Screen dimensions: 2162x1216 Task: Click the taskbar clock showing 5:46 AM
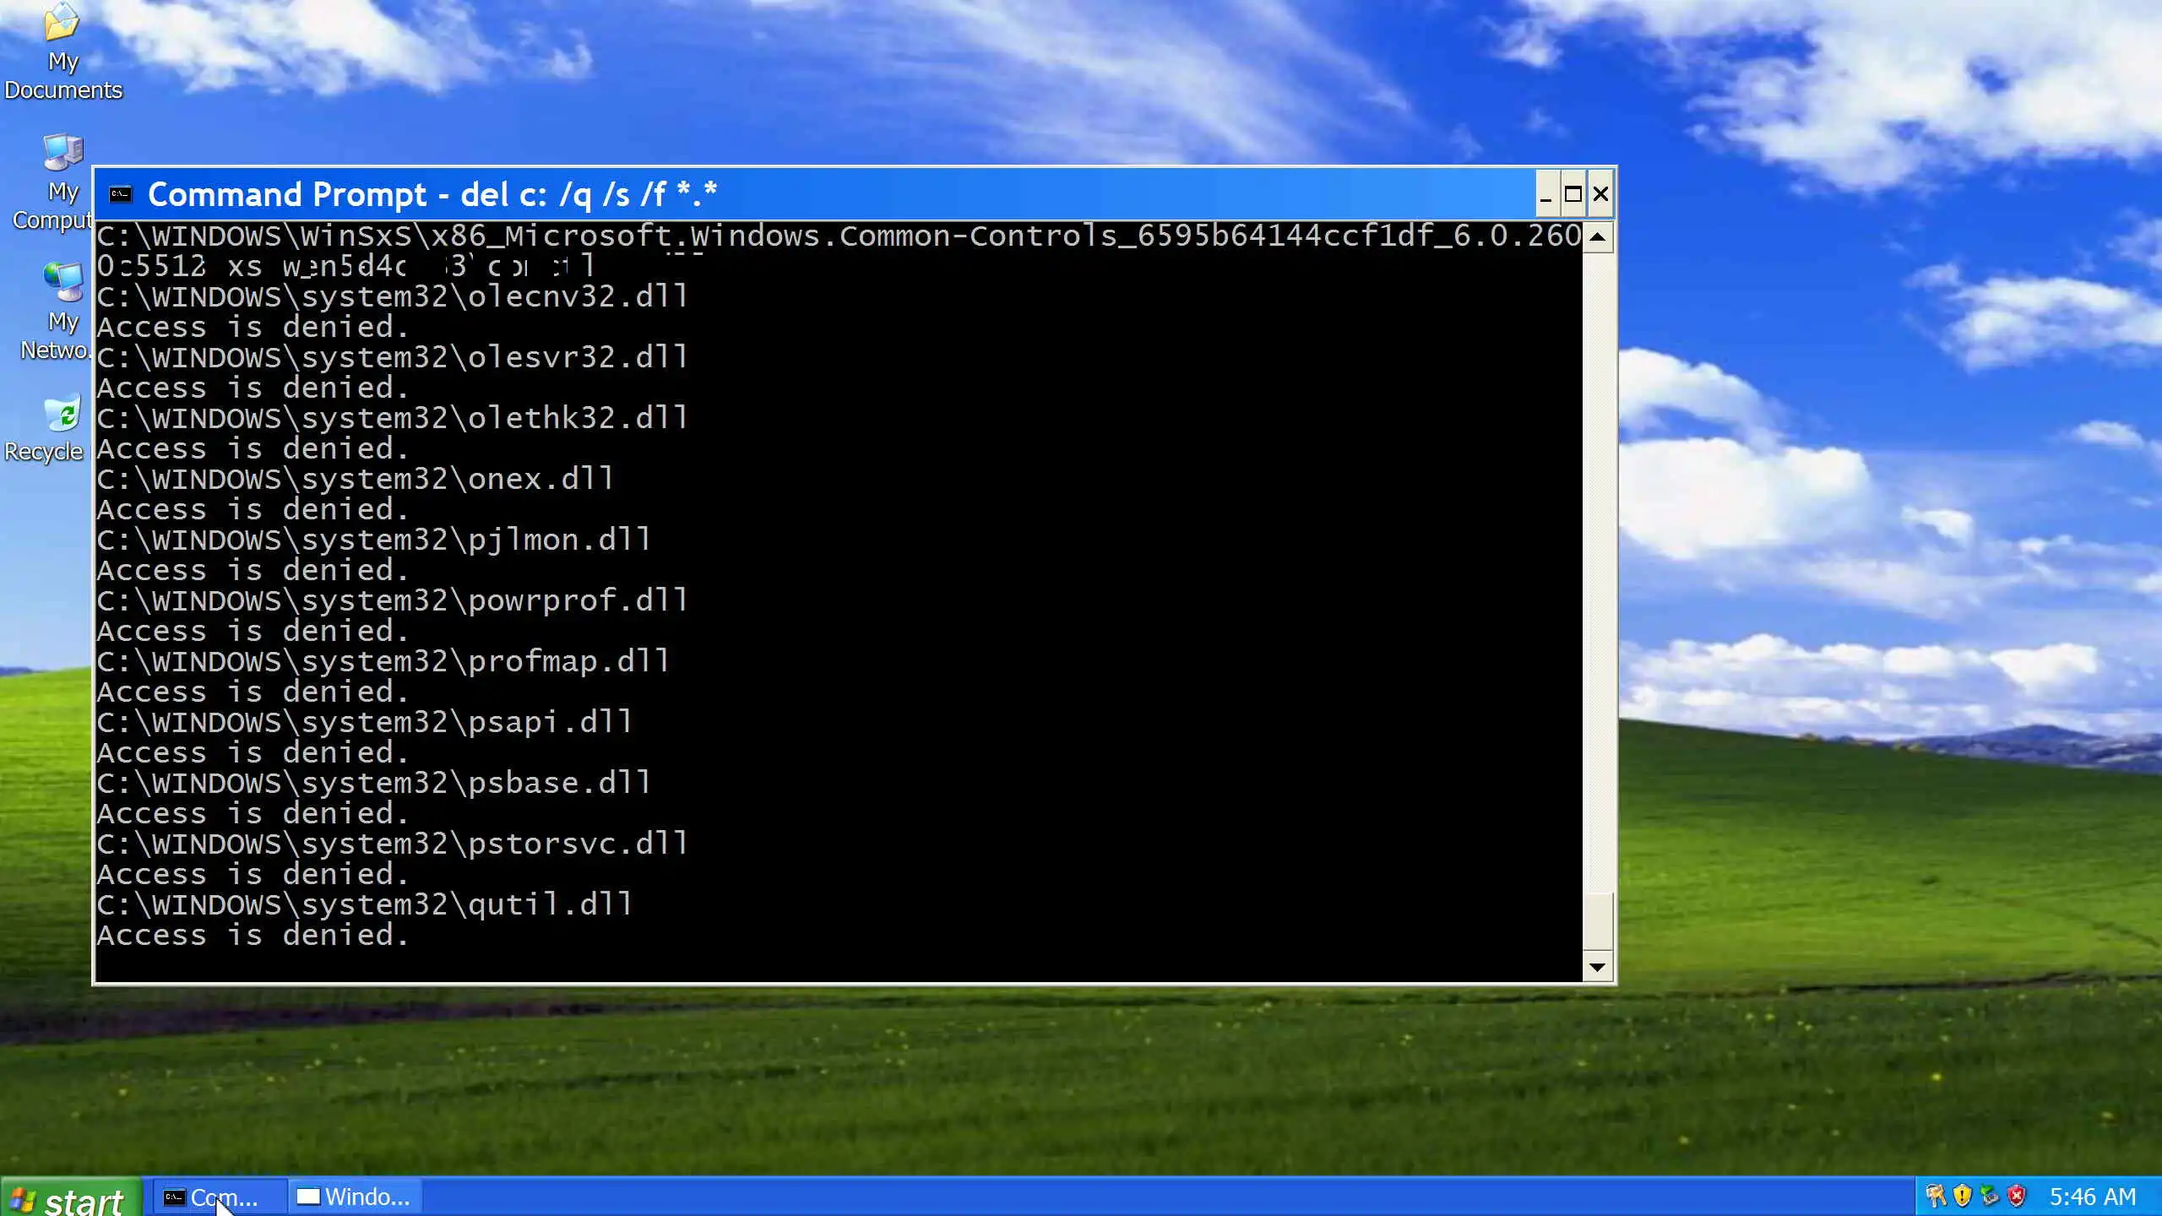pos(2092,1197)
